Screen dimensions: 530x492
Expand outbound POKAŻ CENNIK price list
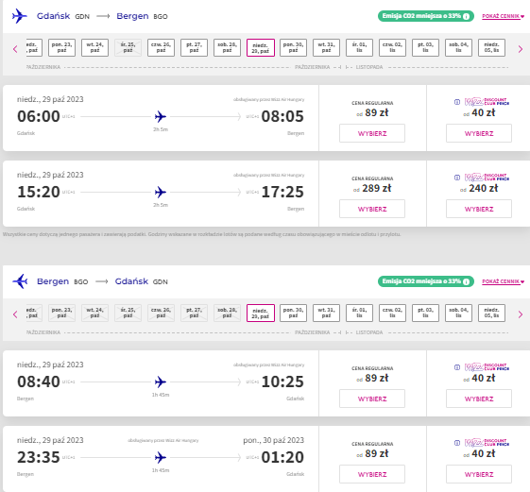coord(503,16)
